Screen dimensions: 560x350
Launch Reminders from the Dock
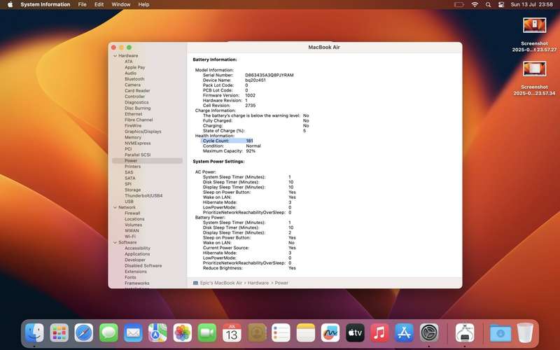(281, 332)
